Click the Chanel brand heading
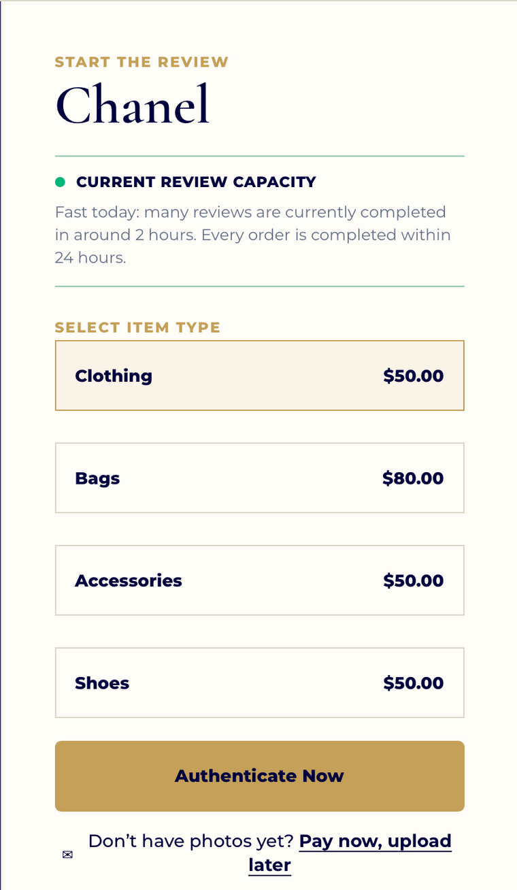 click(x=133, y=105)
